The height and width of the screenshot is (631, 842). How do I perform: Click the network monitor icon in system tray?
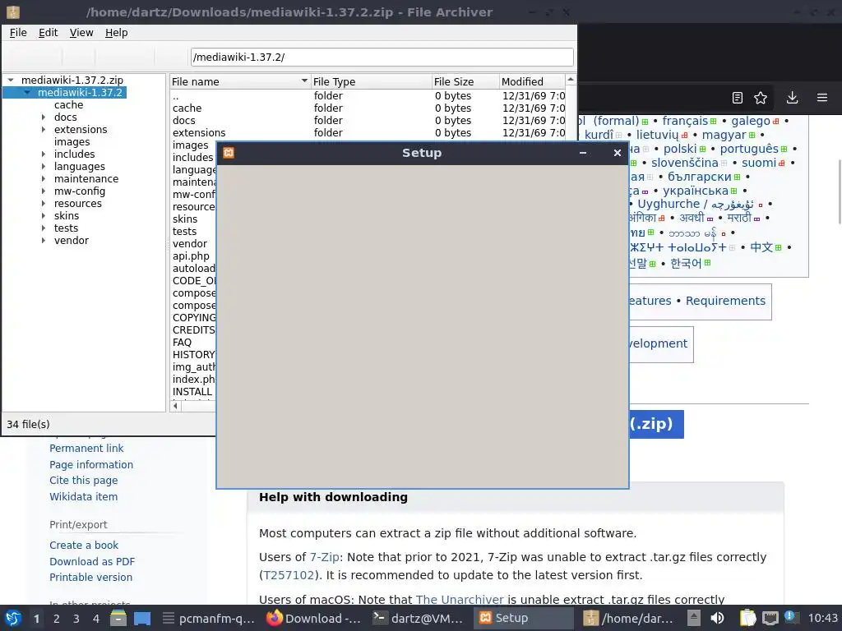coord(770,618)
